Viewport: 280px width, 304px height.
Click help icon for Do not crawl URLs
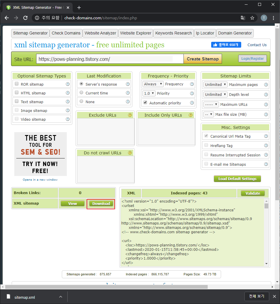[130, 153]
